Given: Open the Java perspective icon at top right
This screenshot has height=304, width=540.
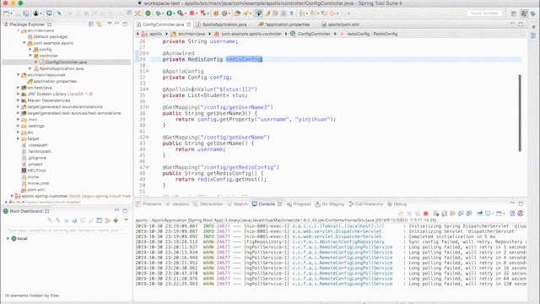Looking at the screenshot, I should pos(524,14).
